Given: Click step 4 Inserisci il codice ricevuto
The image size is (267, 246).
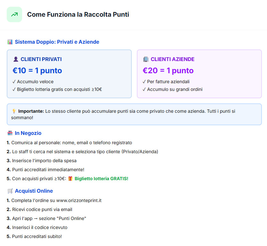Looking at the screenshot, I should tap(37, 228).
